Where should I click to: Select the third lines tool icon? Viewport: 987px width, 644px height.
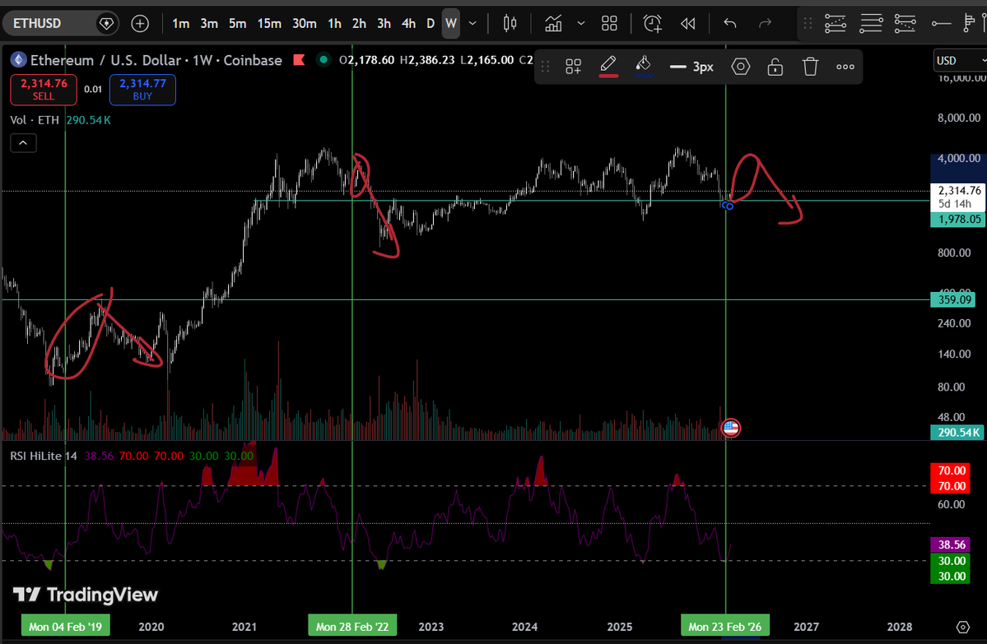(x=906, y=23)
